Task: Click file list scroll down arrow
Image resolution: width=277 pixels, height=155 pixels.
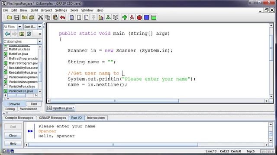Action: coord(40,91)
